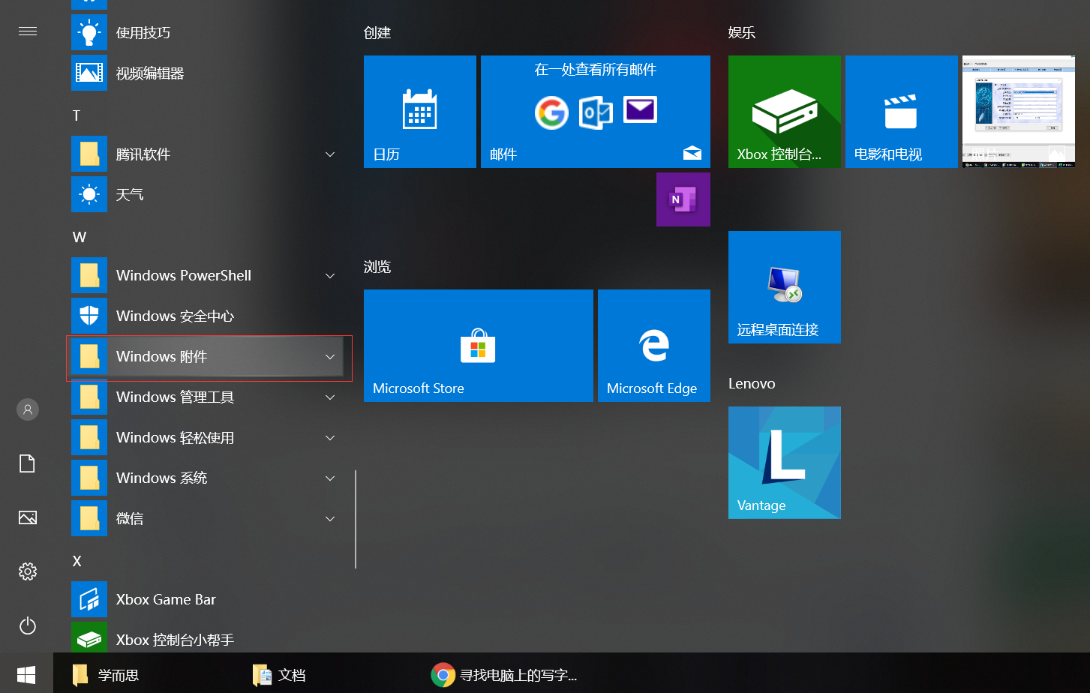The width and height of the screenshot is (1090, 693).
Task: Click the 腾讯软件 folder icon
Action: (89, 154)
